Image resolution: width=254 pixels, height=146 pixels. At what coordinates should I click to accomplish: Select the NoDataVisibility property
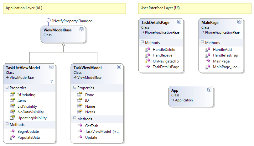(x=30, y=112)
